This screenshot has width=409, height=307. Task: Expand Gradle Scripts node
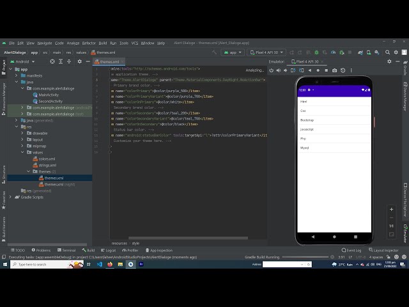pyautogui.click(x=11, y=197)
